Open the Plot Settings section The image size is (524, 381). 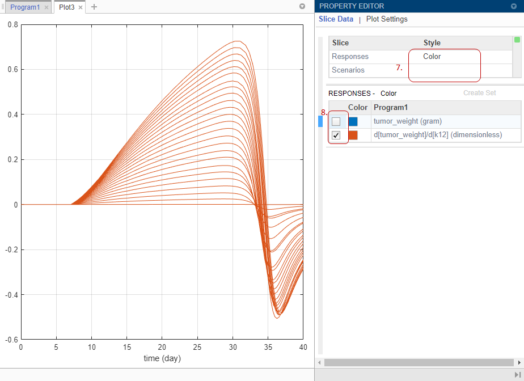point(387,19)
